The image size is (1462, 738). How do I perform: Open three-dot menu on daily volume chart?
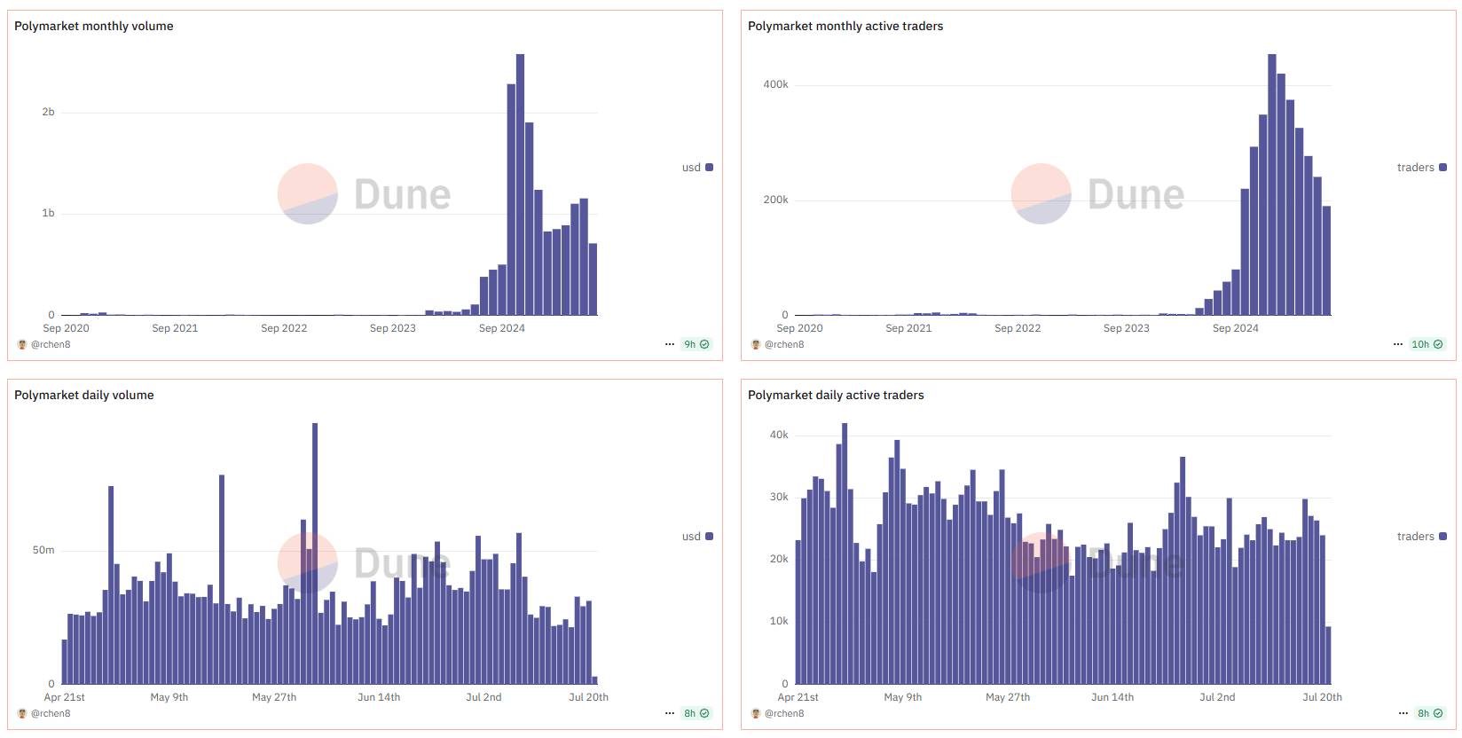[670, 713]
